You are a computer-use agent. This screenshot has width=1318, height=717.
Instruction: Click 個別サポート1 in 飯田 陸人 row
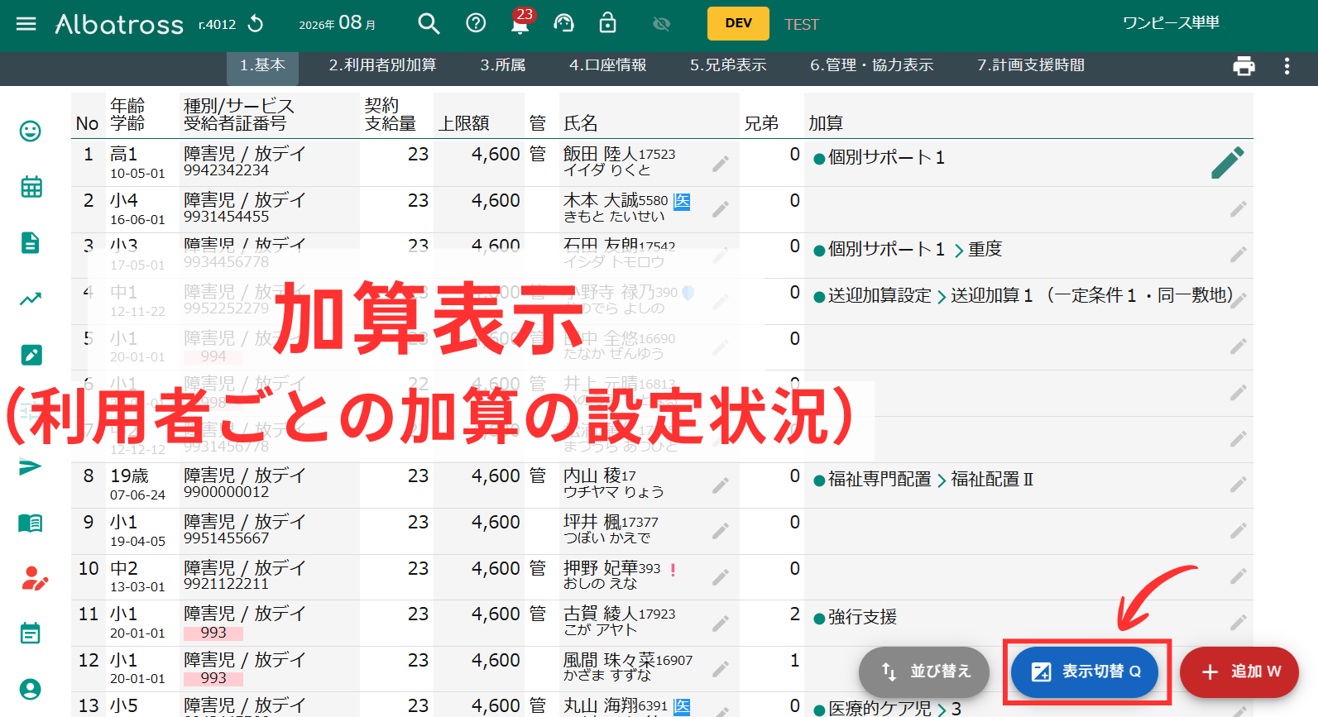click(886, 157)
